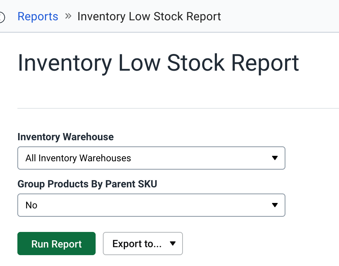Click the green Run Report button
339x266 pixels.
click(56, 244)
